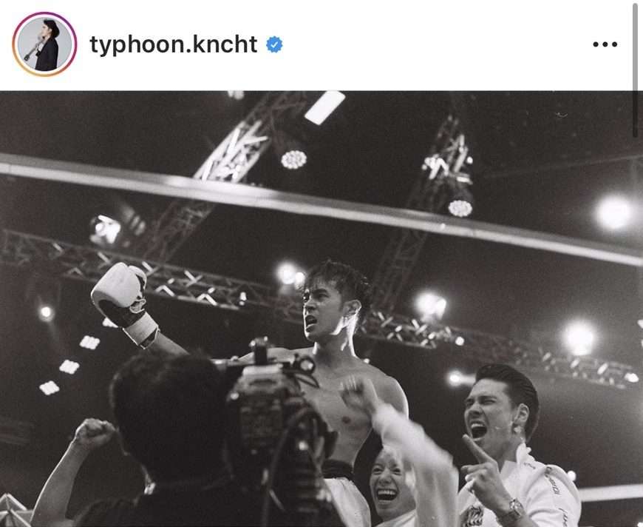Tap the boxer's waistband of shorts
The image size is (643, 527).
[338, 469]
